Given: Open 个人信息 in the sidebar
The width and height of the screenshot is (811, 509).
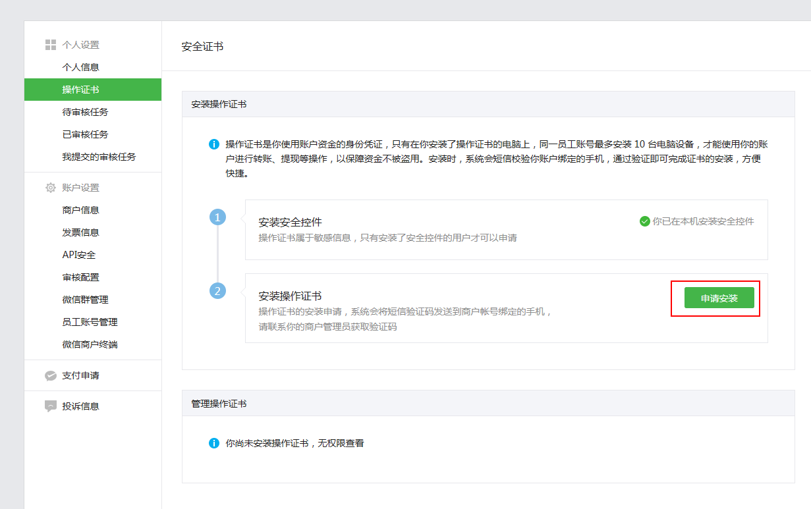Looking at the screenshot, I should 80,67.
